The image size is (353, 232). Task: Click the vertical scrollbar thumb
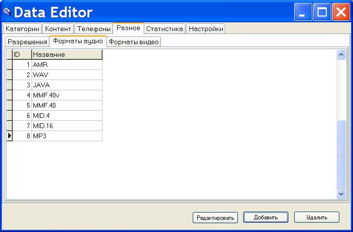[x=341, y=154]
